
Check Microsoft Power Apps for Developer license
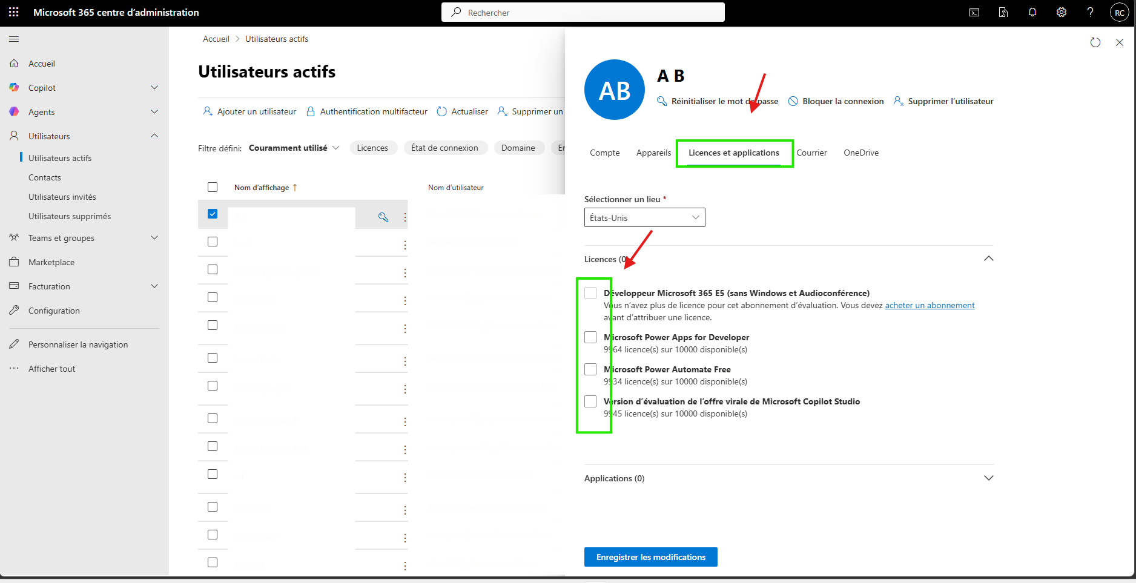point(590,337)
